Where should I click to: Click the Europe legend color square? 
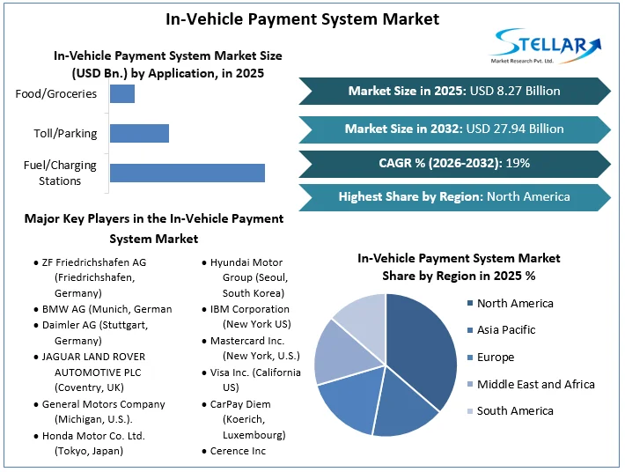(470, 358)
